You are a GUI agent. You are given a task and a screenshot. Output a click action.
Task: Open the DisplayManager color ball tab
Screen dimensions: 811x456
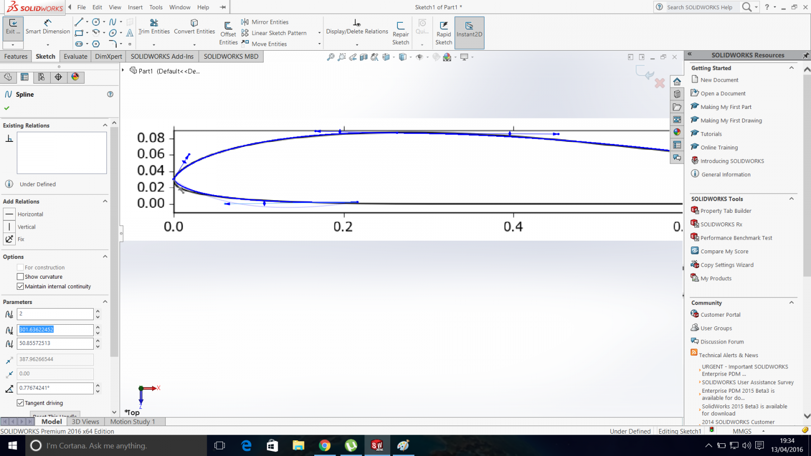point(75,77)
